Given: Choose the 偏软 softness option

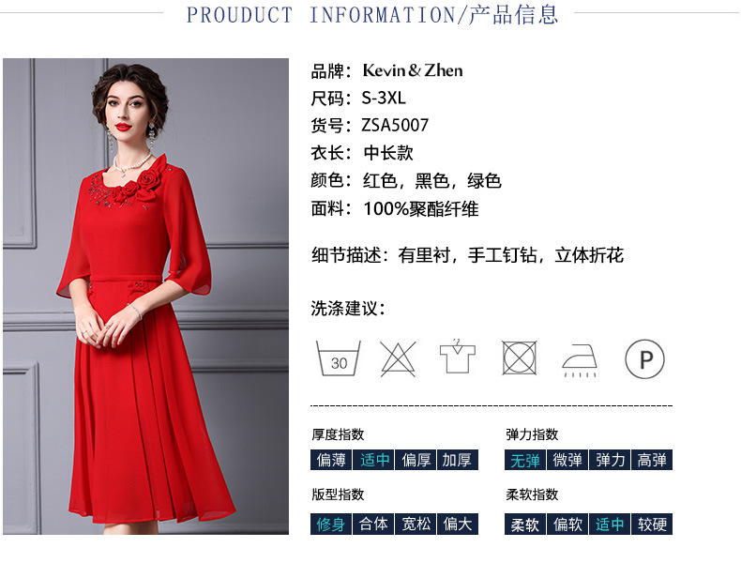Looking at the screenshot, I should tap(567, 524).
